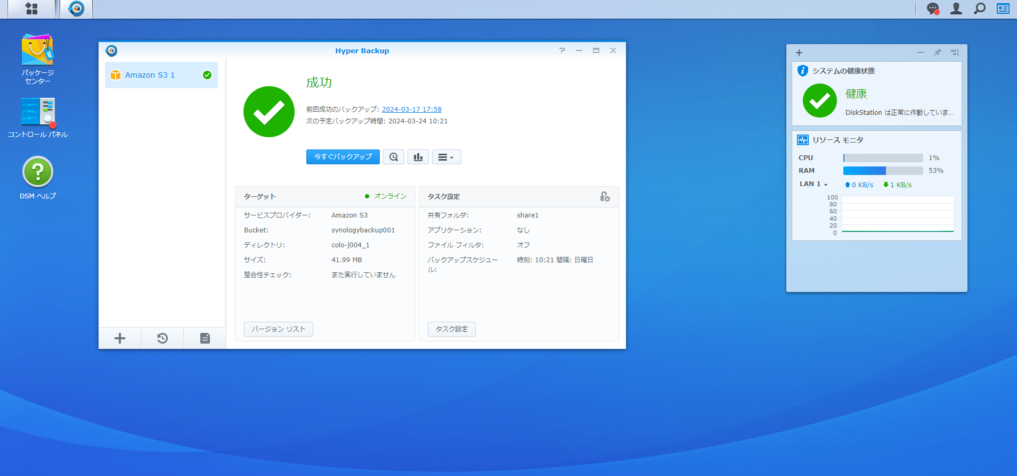The image size is (1017, 476).
Task: Click shared folder value share1
Action: (528, 215)
